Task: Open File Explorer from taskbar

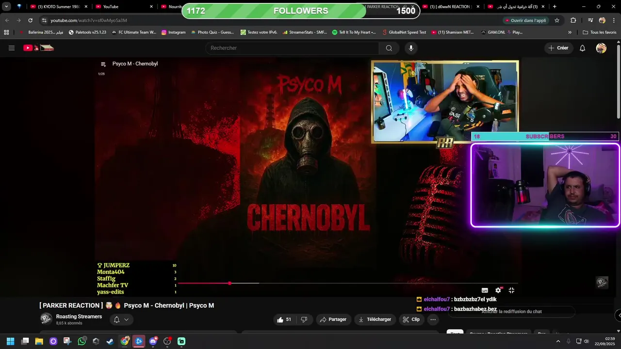Action: click(x=39, y=341)
